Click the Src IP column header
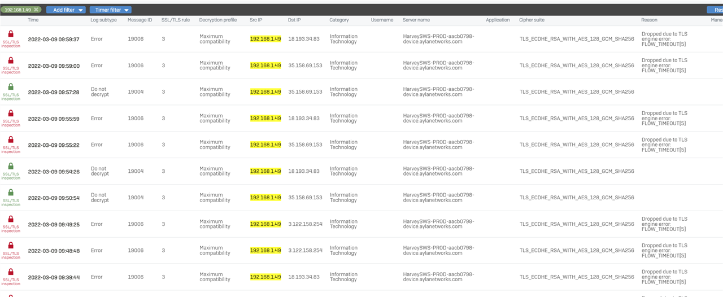723x297 pixels. 256,20
